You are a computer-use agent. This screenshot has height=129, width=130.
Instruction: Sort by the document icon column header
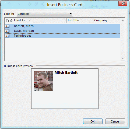tap(7, 20)
